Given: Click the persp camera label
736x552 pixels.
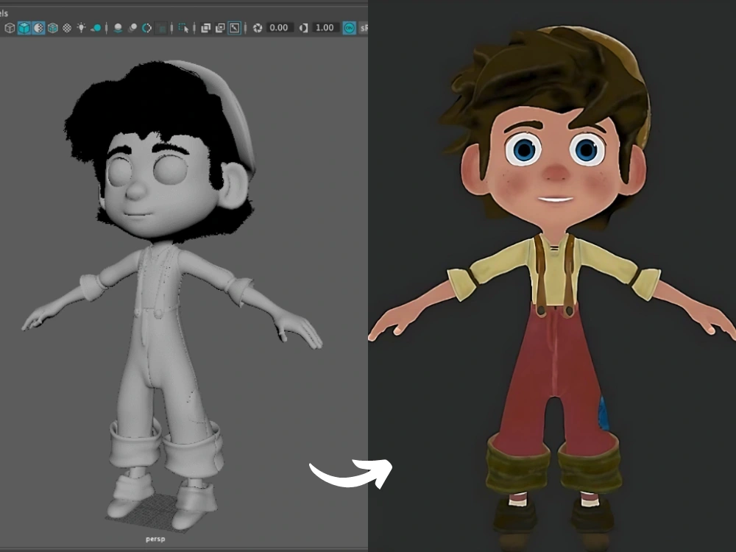Looking at the screenshot, I should [x=155, y=539].
